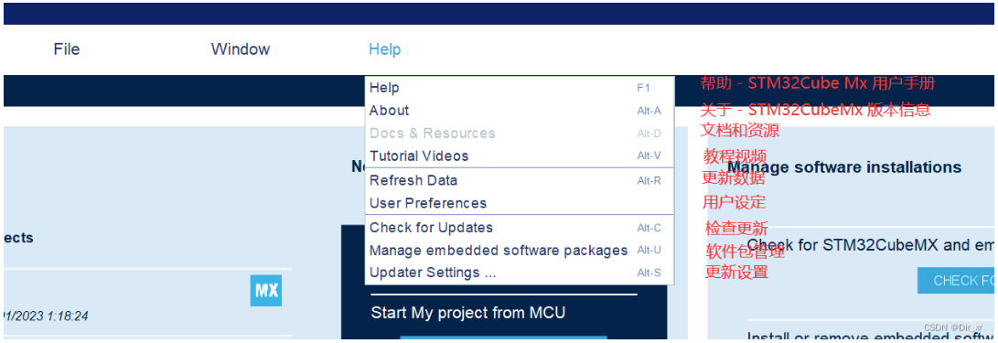The width and height of the screenshot is (998, 343).
Task: Select the Help F1 entry in the dropdown
Action: 520,88
